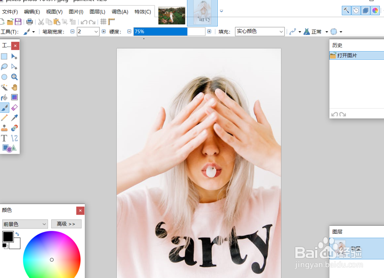Click the Paste clipboard icon
This screenshot has height=278, width=384.
[x=57, y=22]
